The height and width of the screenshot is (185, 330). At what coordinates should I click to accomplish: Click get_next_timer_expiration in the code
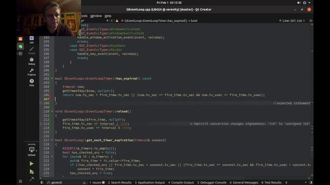(110, 140)
